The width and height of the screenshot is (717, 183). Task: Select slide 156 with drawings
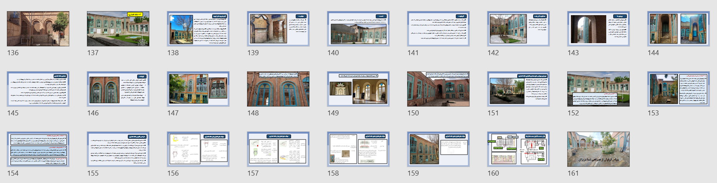pyautogui.click(x=198, y=149)
